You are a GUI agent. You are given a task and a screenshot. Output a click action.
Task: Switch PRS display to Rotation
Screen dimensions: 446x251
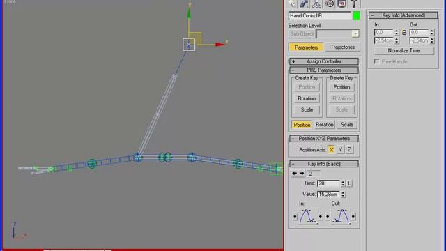[x=324, y=125]
